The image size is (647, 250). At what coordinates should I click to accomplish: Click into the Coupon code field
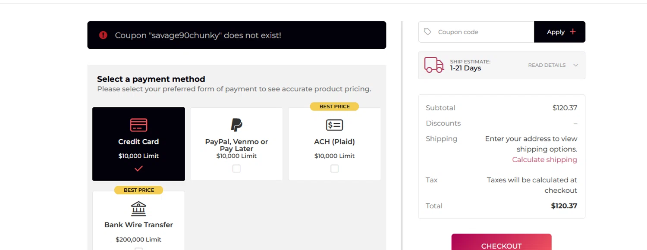[476, 32]
